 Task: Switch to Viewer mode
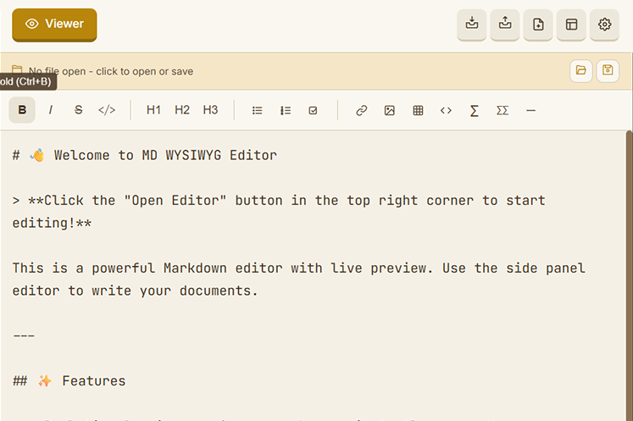(x=54, y=25)
